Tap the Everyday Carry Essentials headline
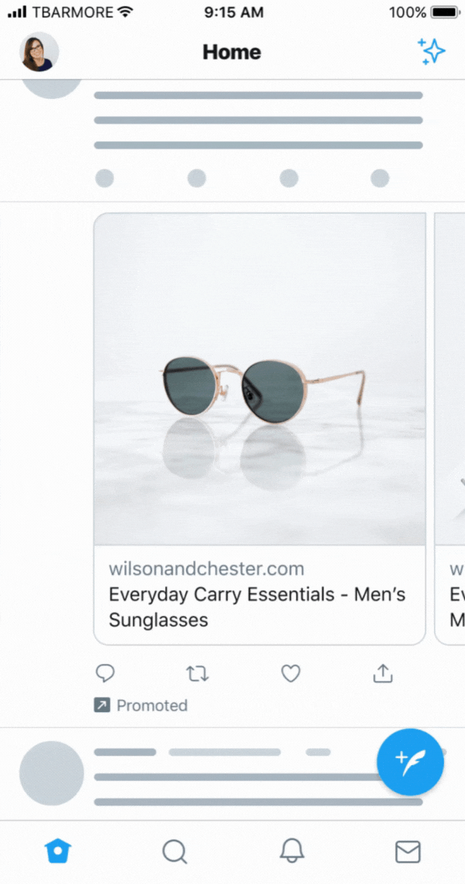This screenshot has height=884, width=465. (257, 607)
